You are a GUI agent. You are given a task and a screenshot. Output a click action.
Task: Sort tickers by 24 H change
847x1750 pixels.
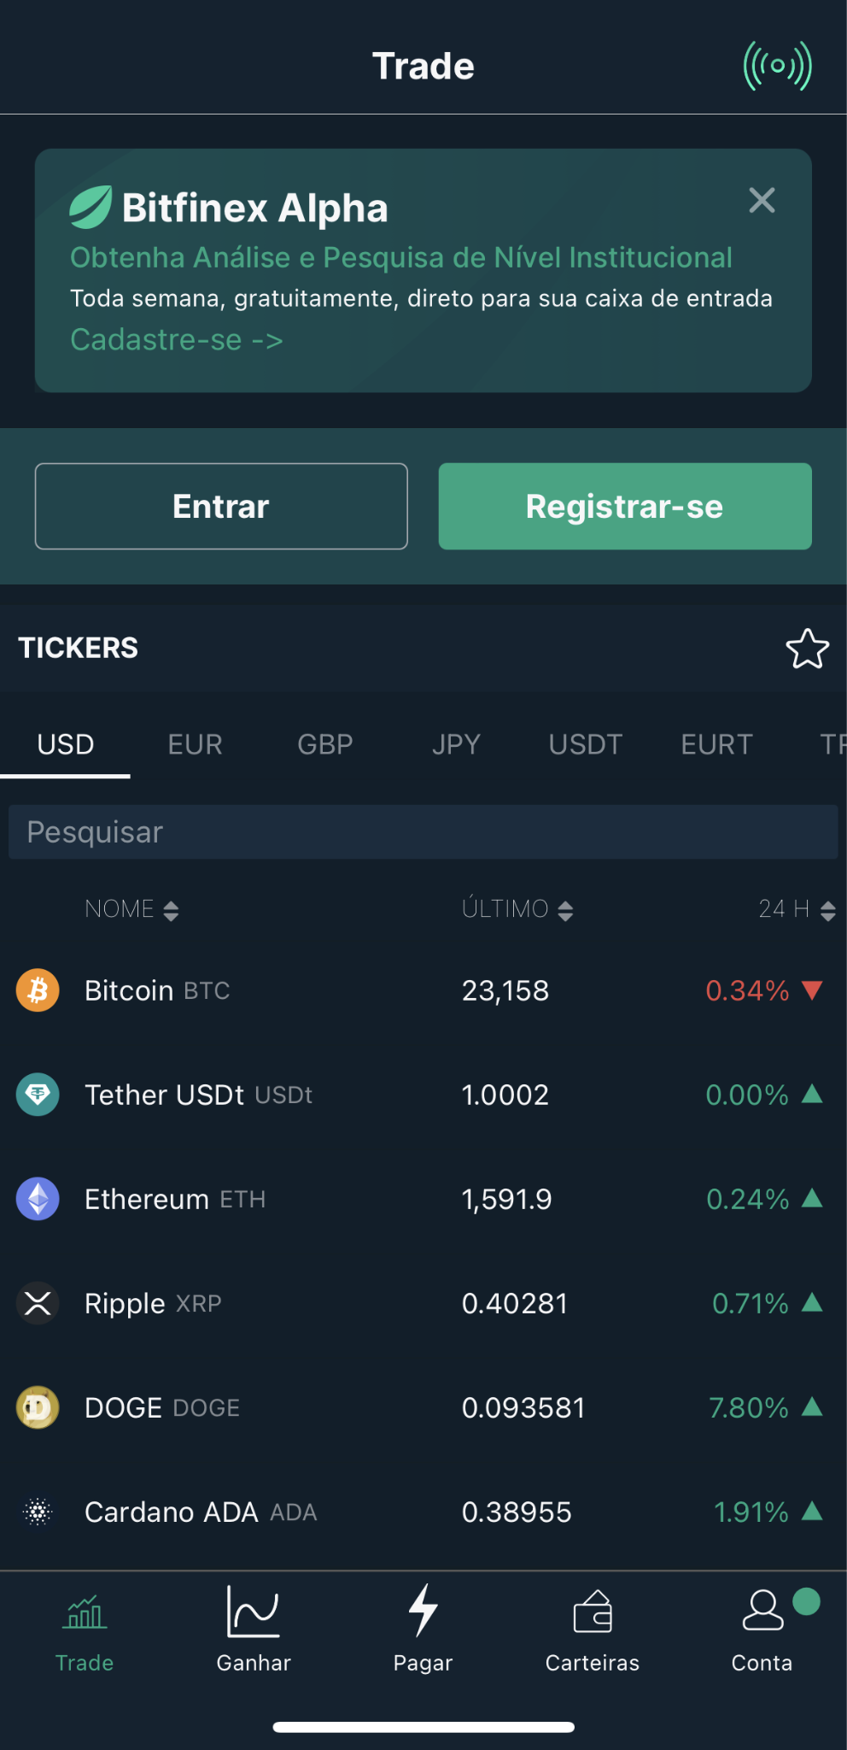tap(797, 909)
